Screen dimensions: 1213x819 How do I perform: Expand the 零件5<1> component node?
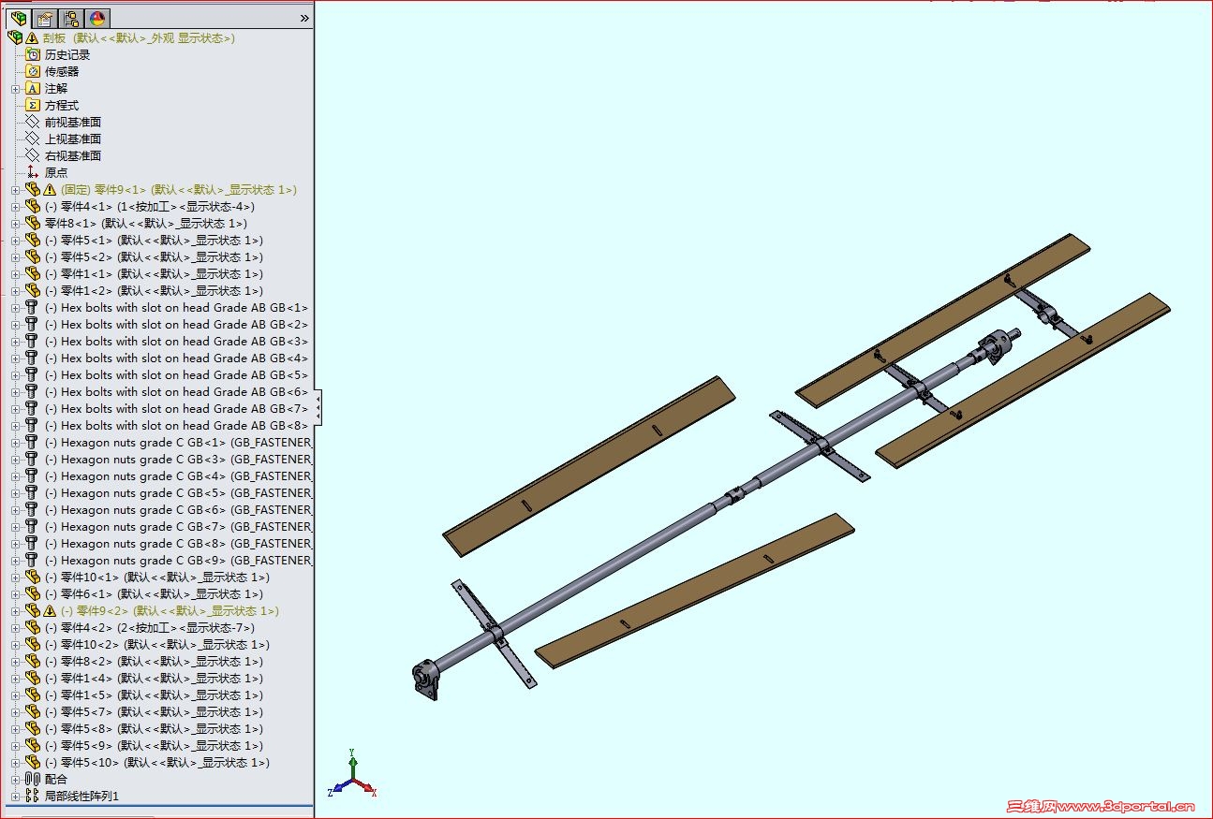tap(15, 241)
